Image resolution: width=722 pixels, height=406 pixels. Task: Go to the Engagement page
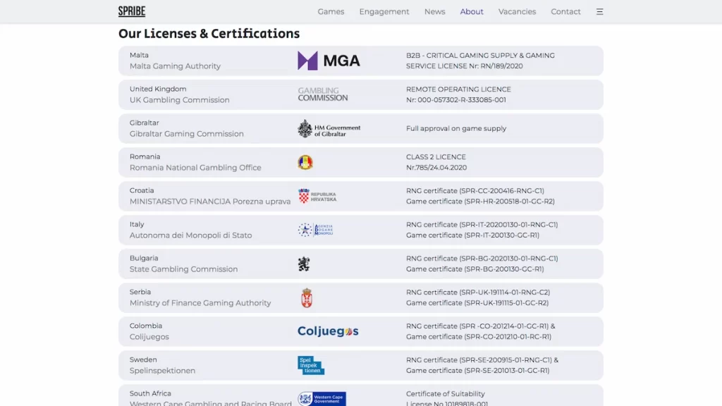click(384, 11)
